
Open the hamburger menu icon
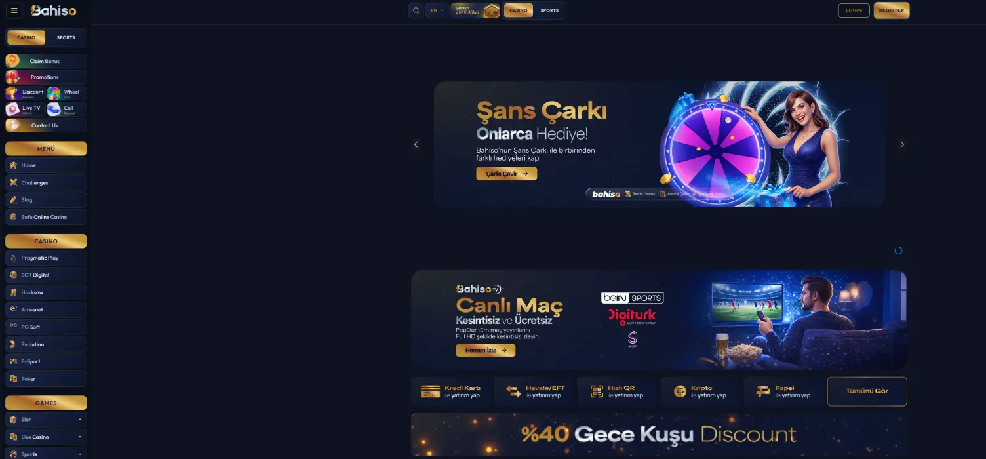pyautogui.click(x=14, y=10)
